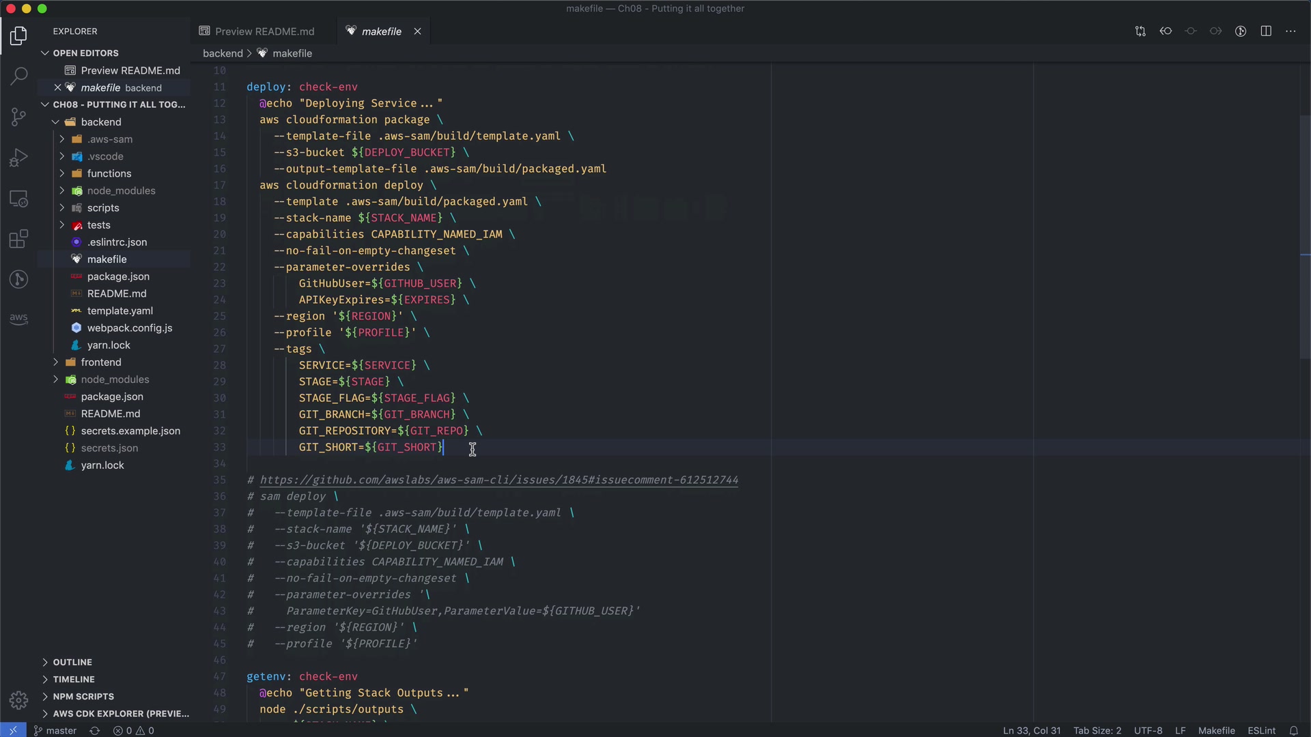Click the split editor right icon
The height and width of the screenshot is (737, 1311).
tap(1265, 31)
